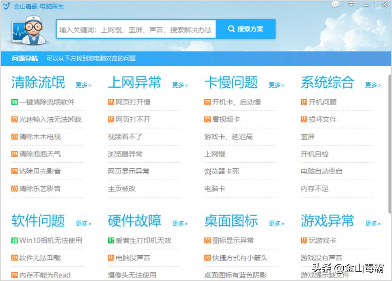Open the title bar arrow dropdown
Screen dimensions: 392x281
click(x=350, y=5)
